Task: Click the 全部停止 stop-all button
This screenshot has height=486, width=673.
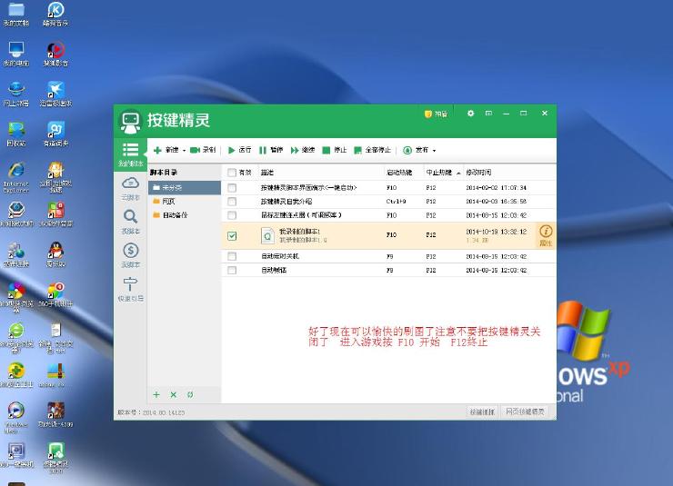Action: pyautogui.click(x=372, y=150)
